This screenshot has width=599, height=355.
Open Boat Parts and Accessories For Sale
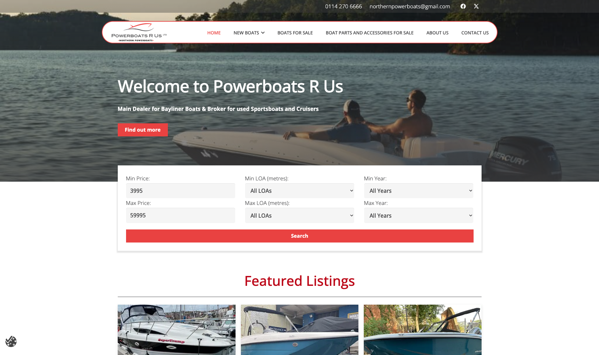point(370,33)
